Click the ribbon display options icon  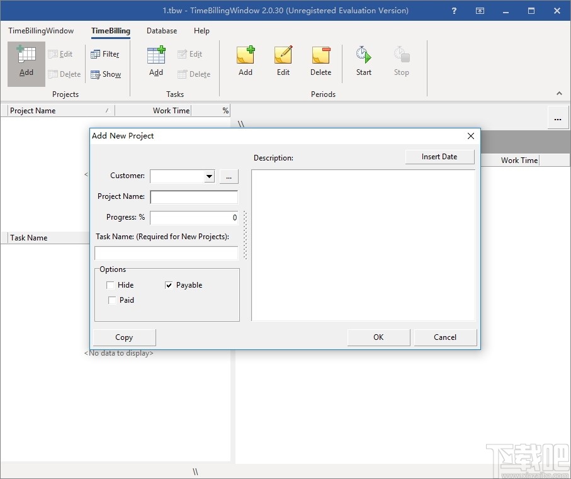(480, 11)
